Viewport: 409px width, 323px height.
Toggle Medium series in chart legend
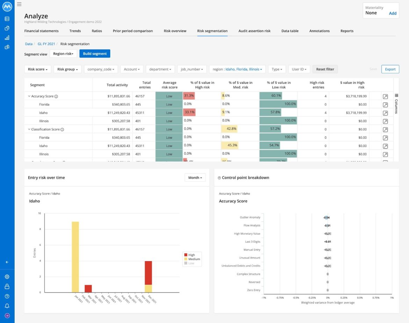192,259
